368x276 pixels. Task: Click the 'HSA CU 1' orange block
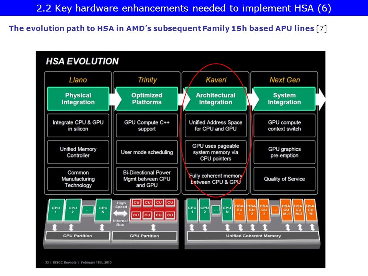click(239, 210)
